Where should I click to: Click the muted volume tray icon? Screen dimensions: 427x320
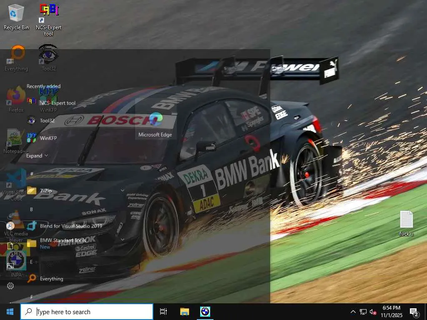(373, 312)
